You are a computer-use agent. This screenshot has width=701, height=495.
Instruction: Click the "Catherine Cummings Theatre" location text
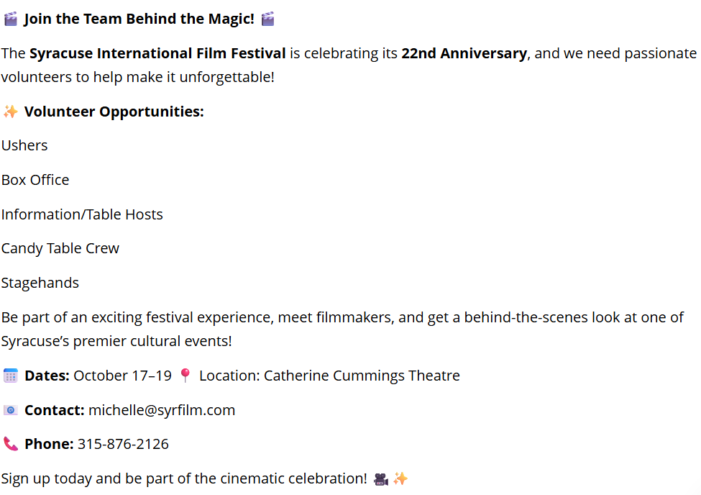(362, 376)
